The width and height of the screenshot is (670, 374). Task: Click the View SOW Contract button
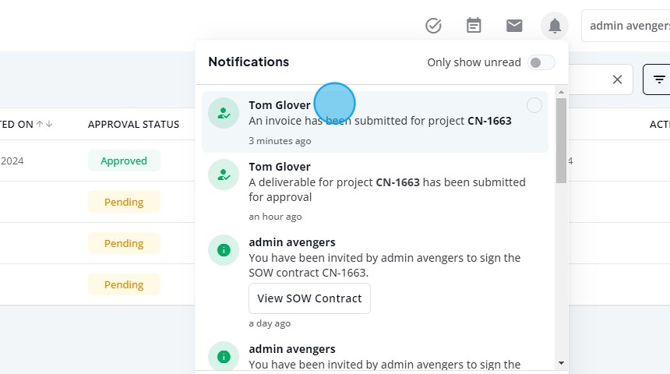[x=309, y=298]
